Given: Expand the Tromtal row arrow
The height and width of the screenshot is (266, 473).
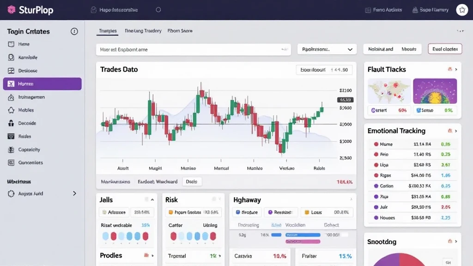Looking at the screenshot, I should (220, 256).
